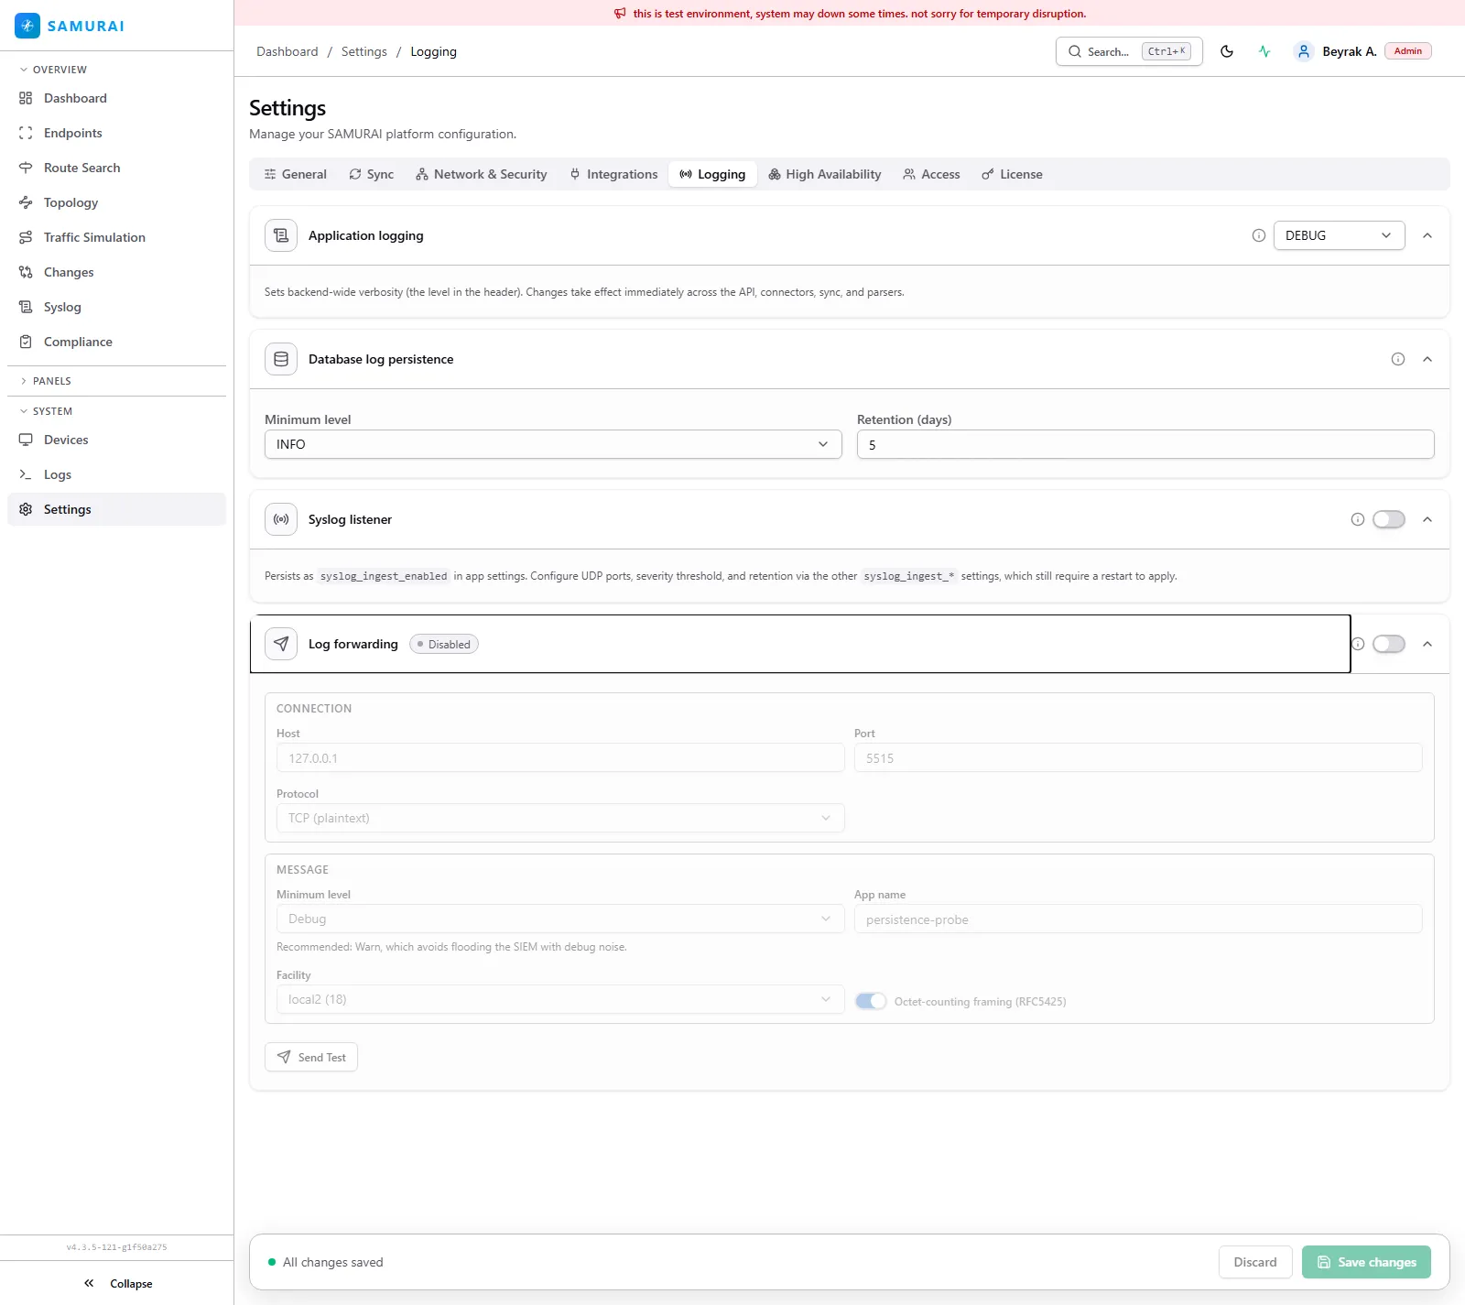Open Logs under System

(x=116, y=474)
